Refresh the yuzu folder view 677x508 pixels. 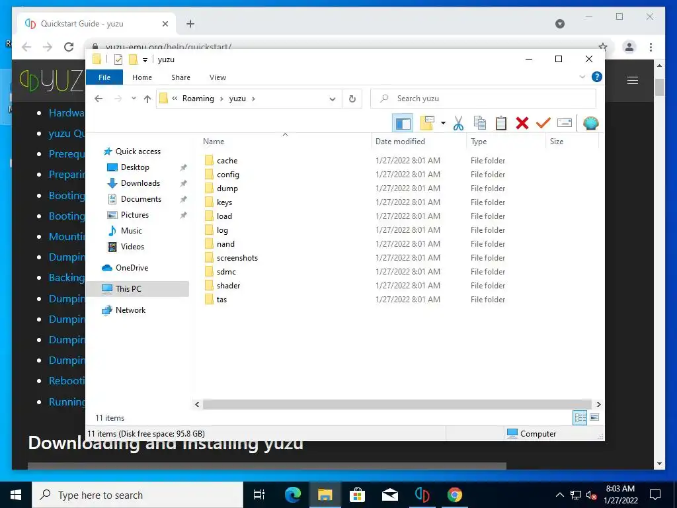tap(352, 99)
